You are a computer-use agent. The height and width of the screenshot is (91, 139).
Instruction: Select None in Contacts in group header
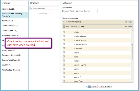[130, 22]
